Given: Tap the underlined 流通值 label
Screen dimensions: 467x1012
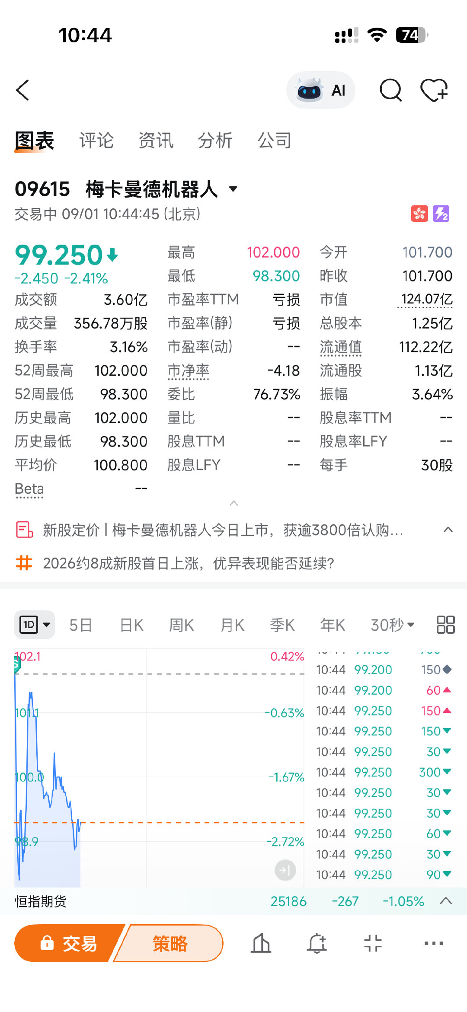Looking at the screenshot, I should click(341, 347).
